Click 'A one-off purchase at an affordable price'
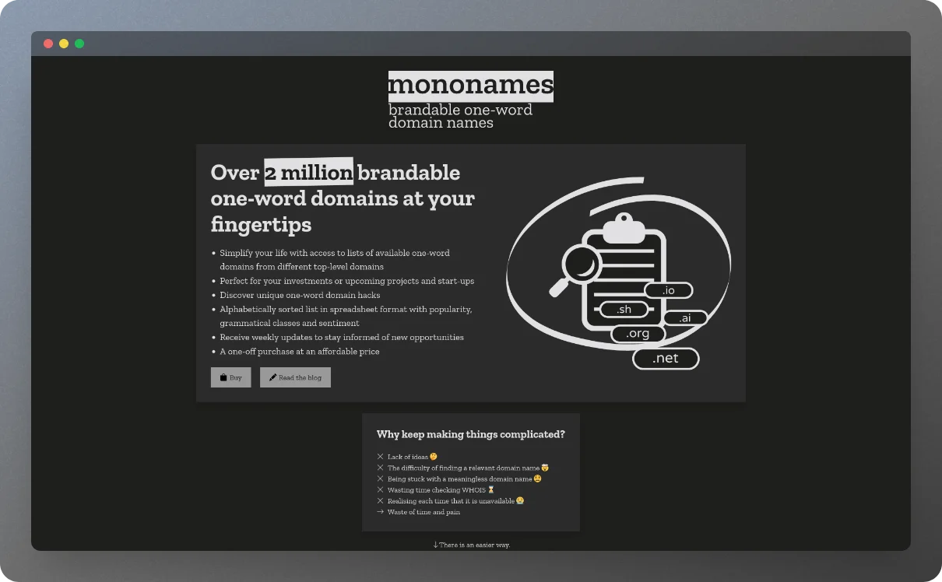Screen dimensions: 942x582 300,351
